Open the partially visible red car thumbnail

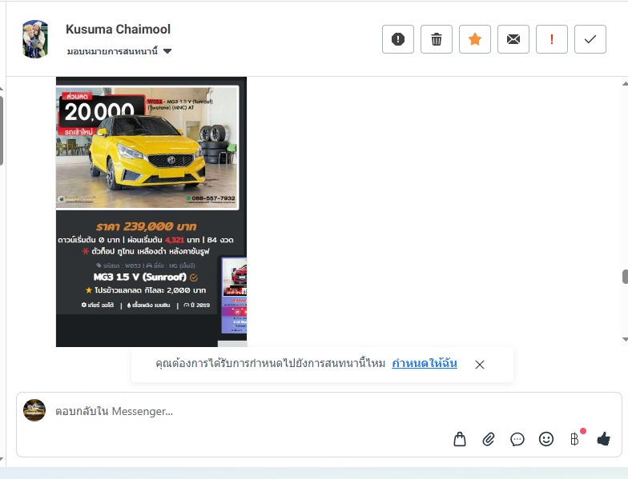point(234,277)
